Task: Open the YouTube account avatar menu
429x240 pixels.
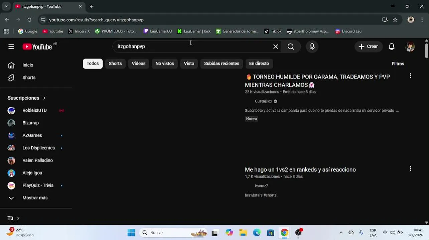Action: 410,47
